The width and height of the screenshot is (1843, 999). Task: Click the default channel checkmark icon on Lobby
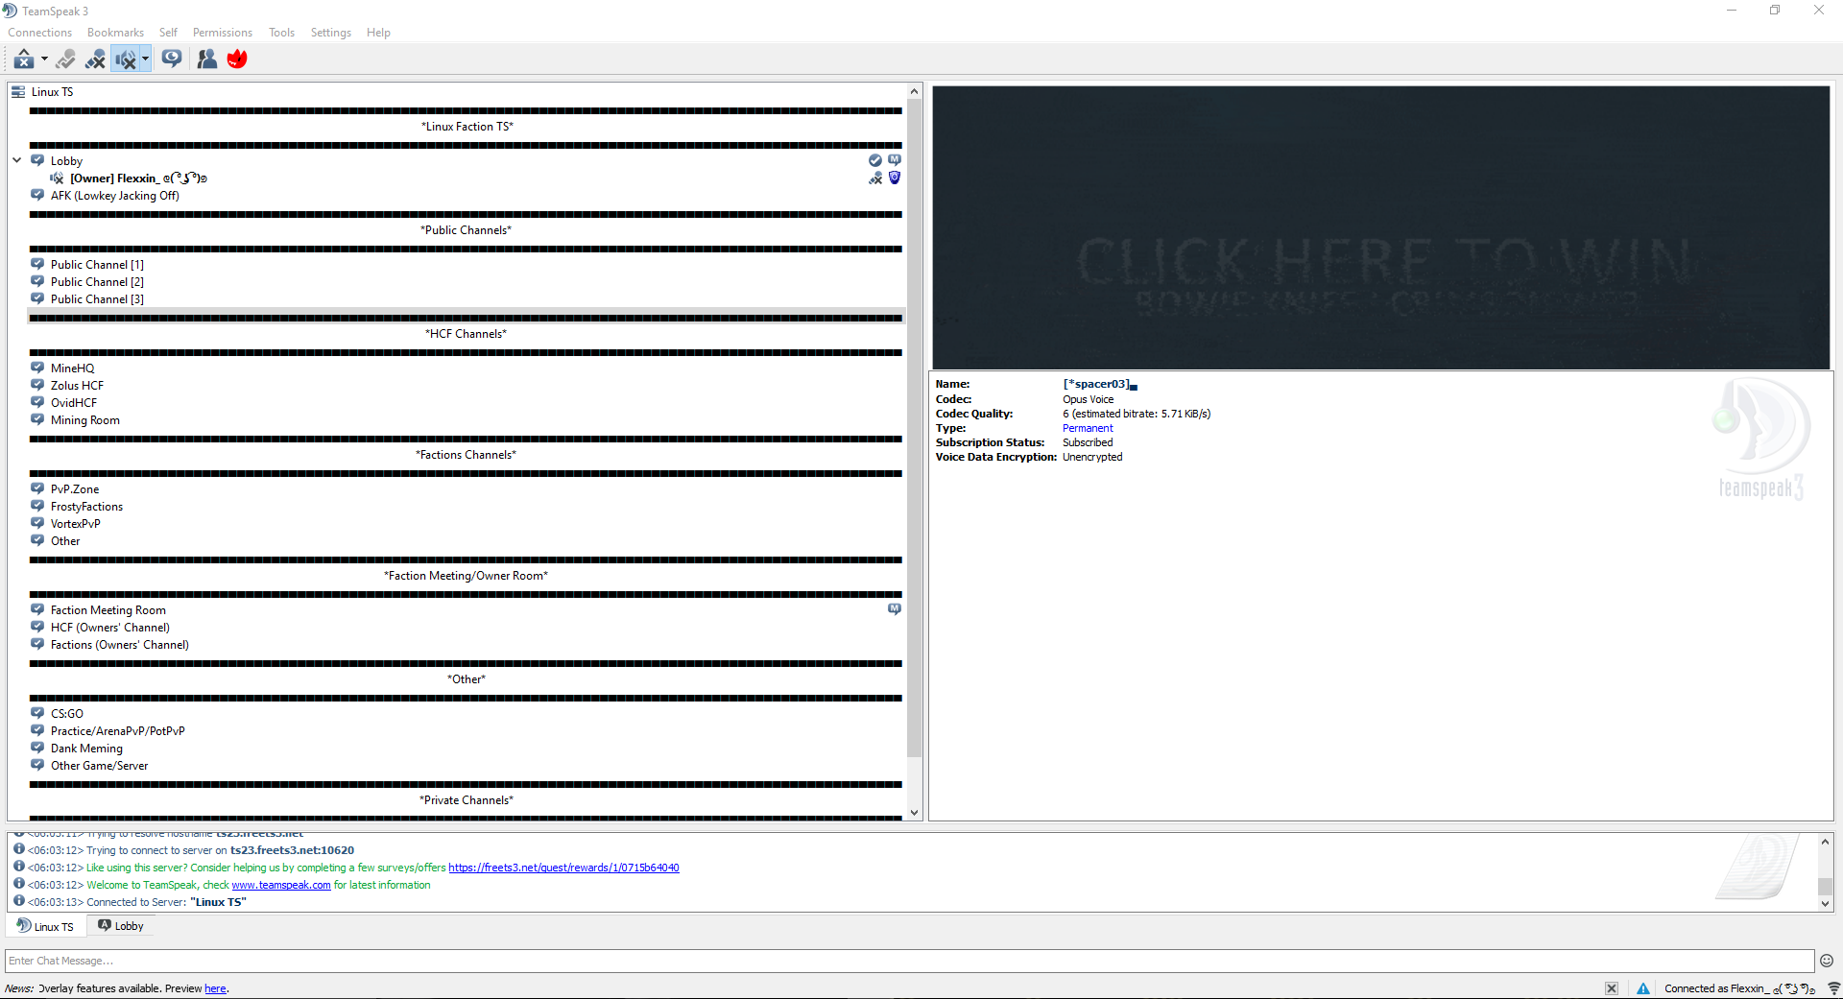(875, 160)
